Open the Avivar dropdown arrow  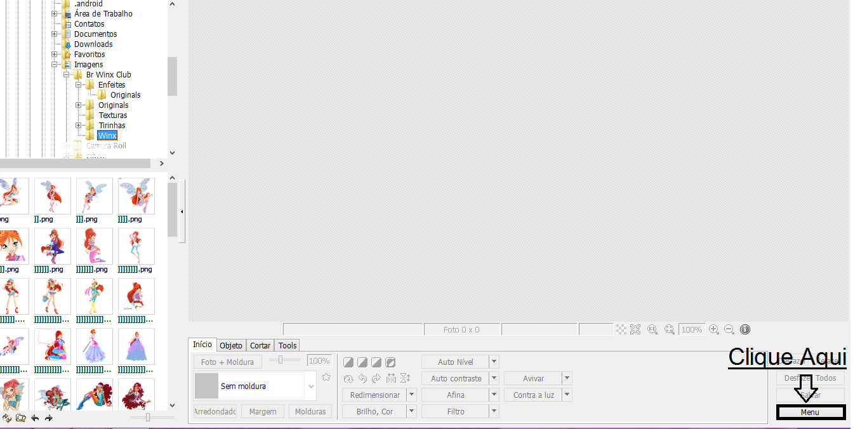tap(567, 378)
